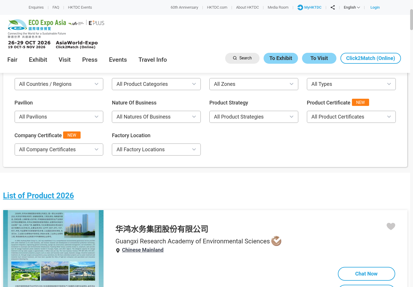Expand All Product Certificates dropdown
Screen dimensions: 413x287
351,117
